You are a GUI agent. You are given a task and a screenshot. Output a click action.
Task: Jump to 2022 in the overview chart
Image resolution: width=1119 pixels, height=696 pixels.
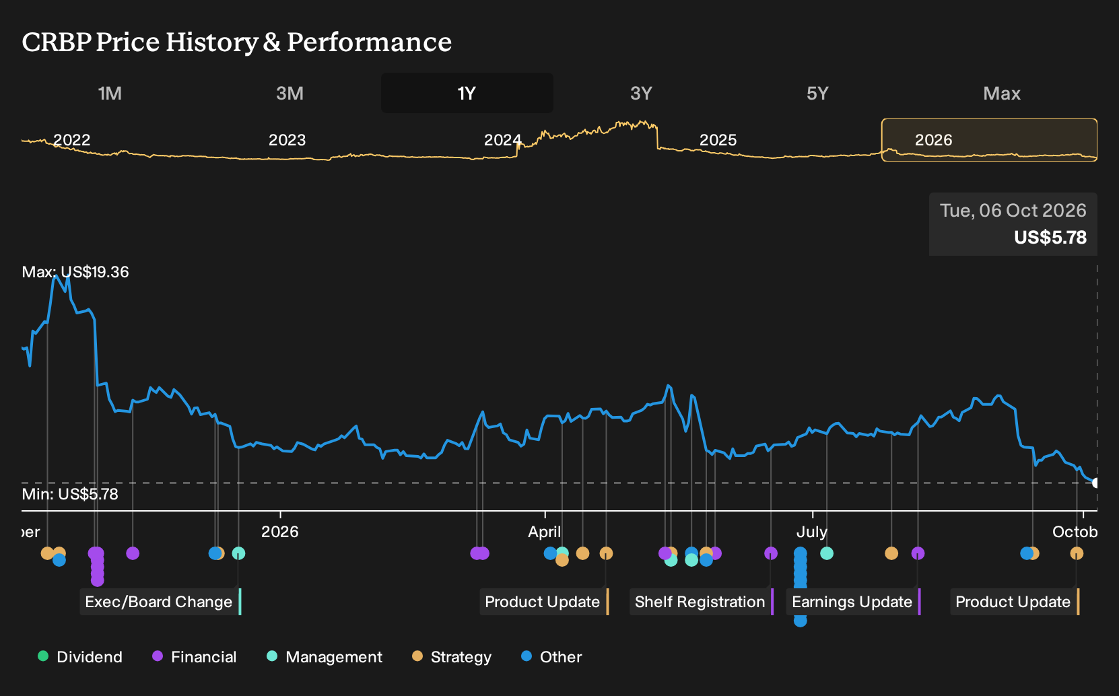pyautogui.click(x=72, y=140)
